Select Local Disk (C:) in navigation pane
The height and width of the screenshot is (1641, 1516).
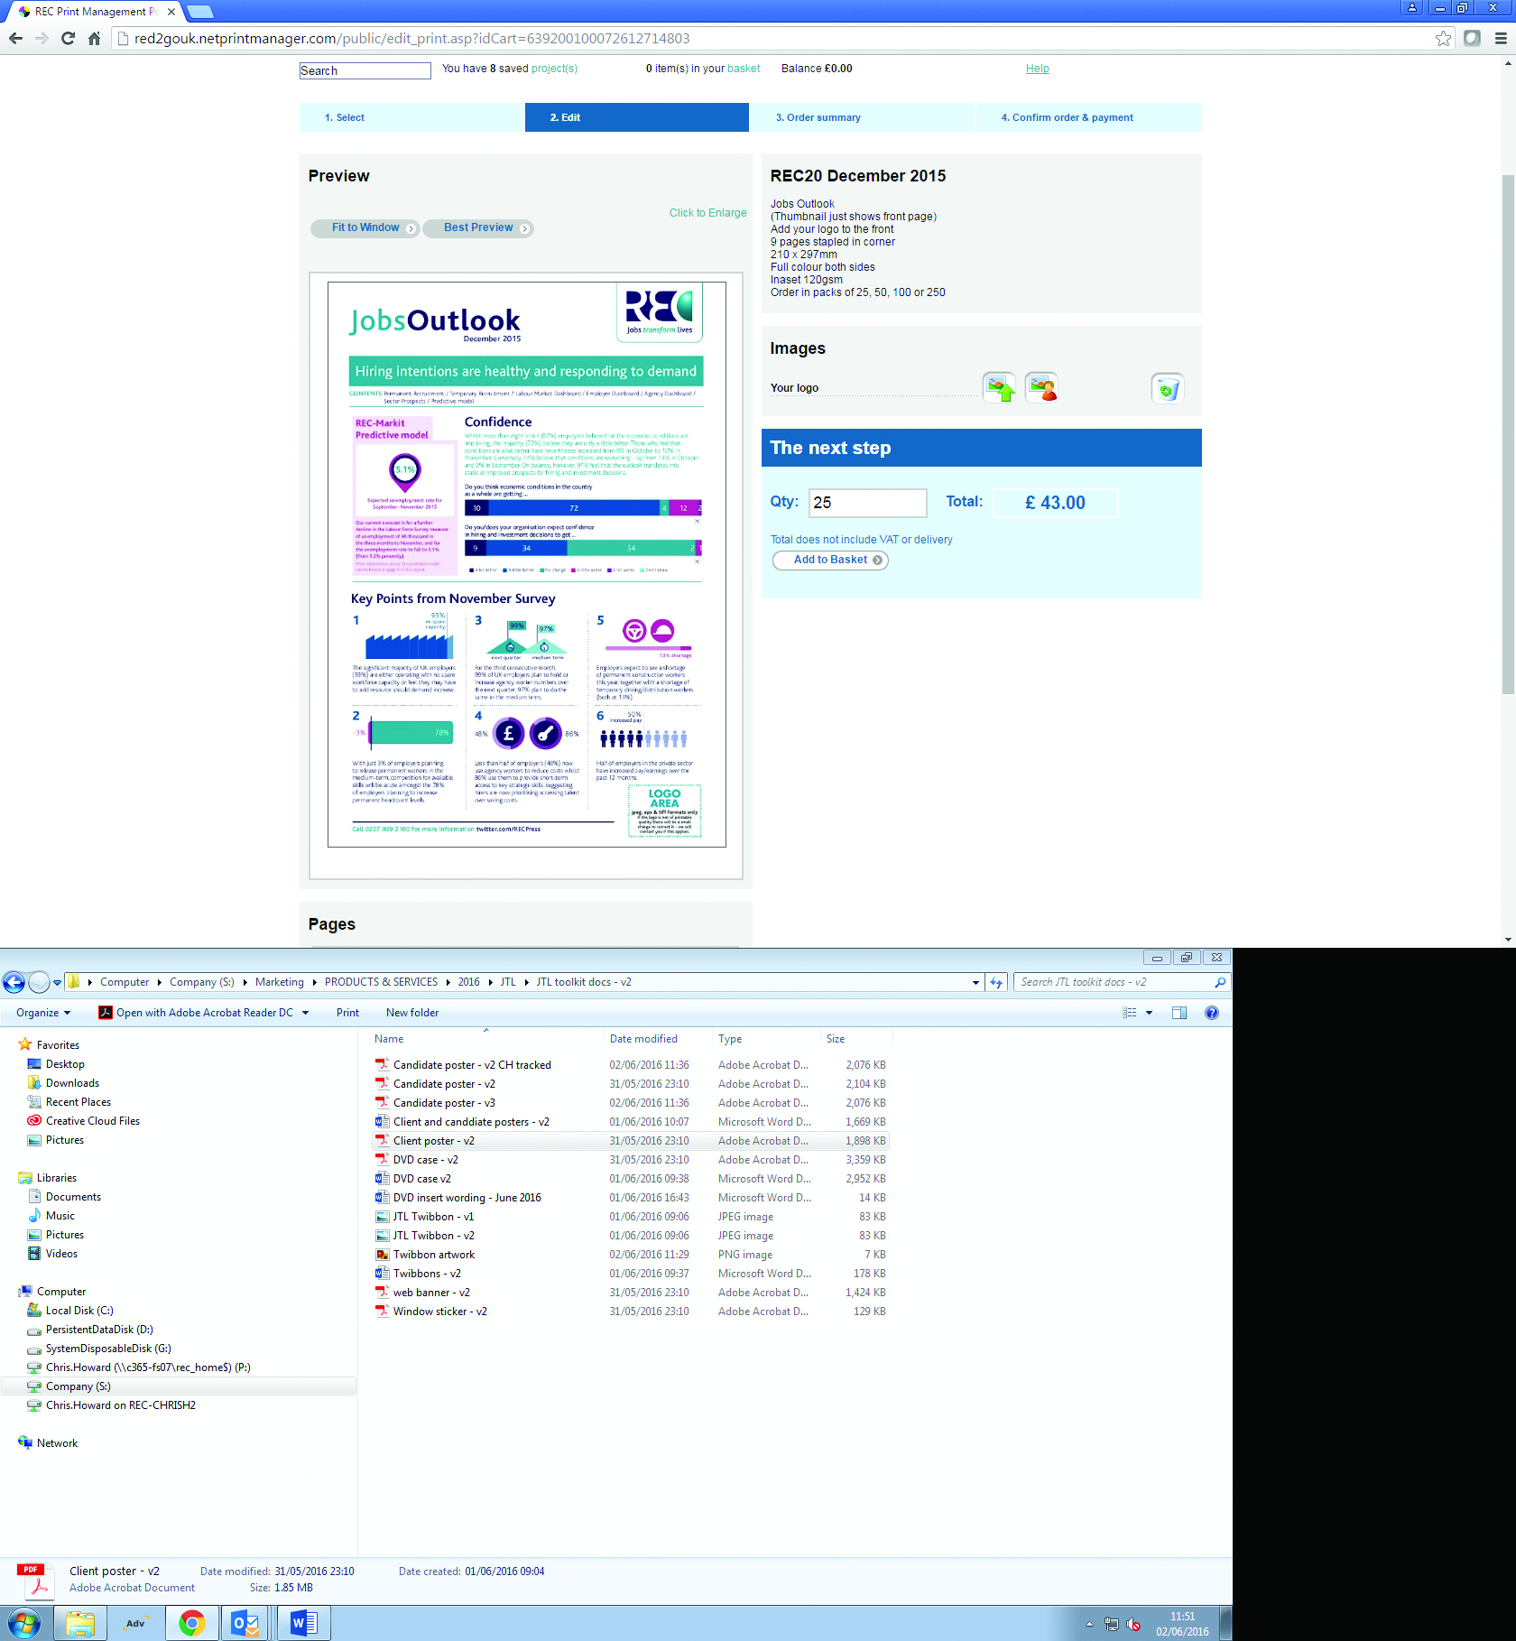point(79,1311)
